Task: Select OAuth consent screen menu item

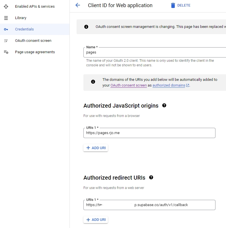Action: (33, 41)
